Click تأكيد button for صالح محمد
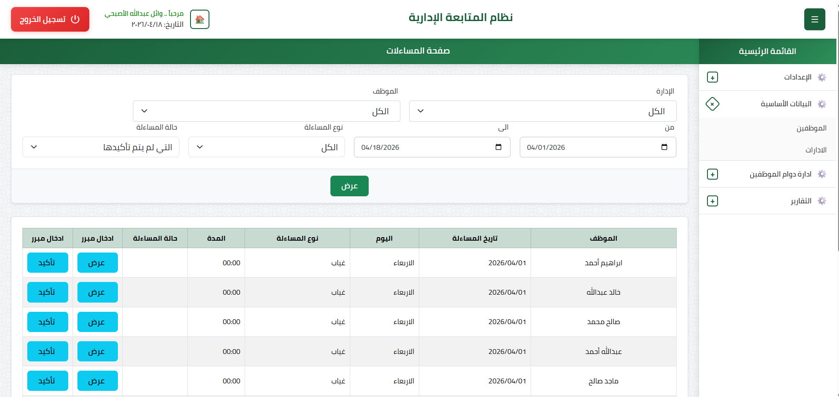839x397 pixels. pos(48,322)
